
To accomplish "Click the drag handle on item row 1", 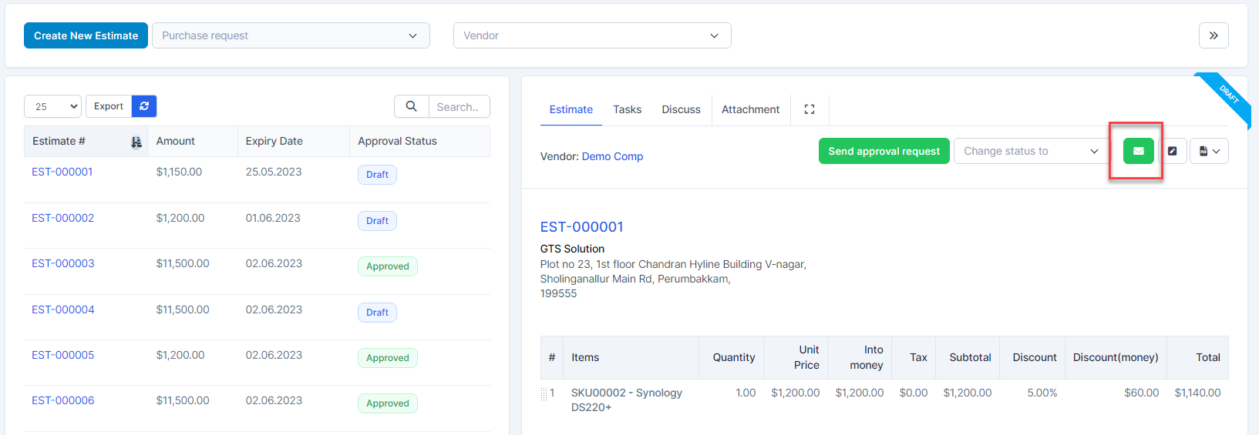I will pos(544,393).
